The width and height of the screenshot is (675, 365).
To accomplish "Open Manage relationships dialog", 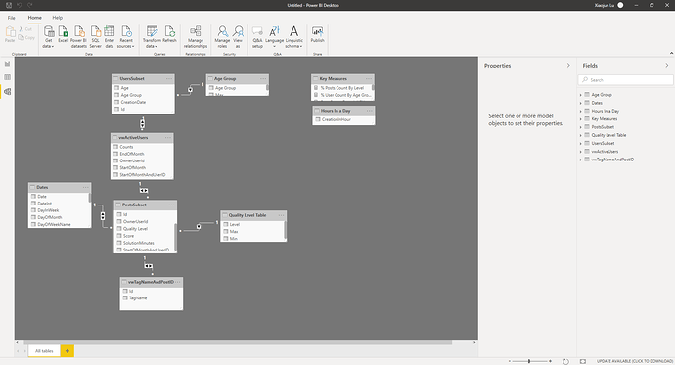I will (196, 37).
